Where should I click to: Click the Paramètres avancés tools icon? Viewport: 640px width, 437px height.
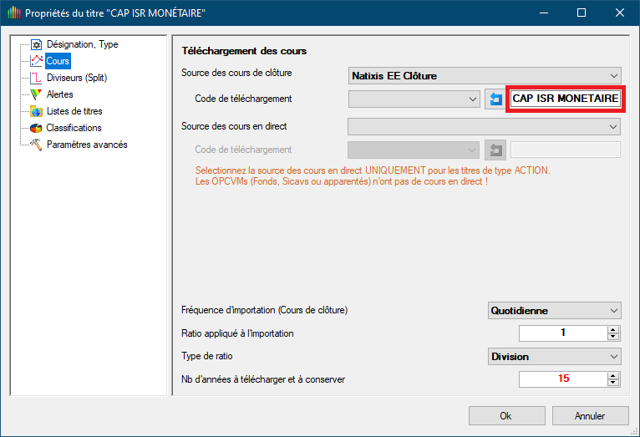point(36,145)
